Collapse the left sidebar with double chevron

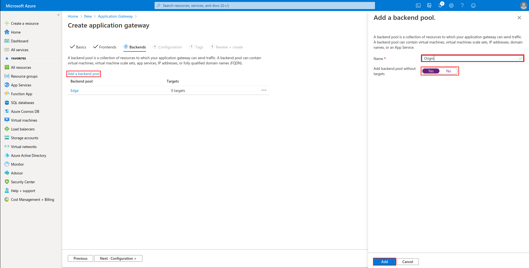point(58,15)
